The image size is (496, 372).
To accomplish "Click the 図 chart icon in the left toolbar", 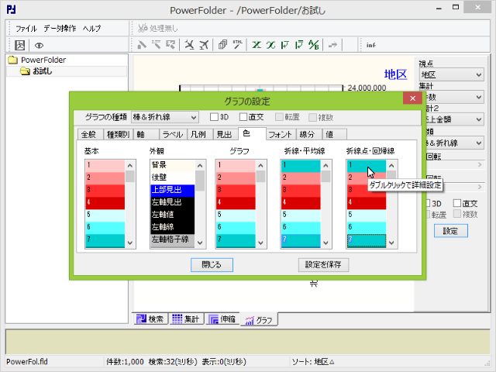I will click(19, 45).
